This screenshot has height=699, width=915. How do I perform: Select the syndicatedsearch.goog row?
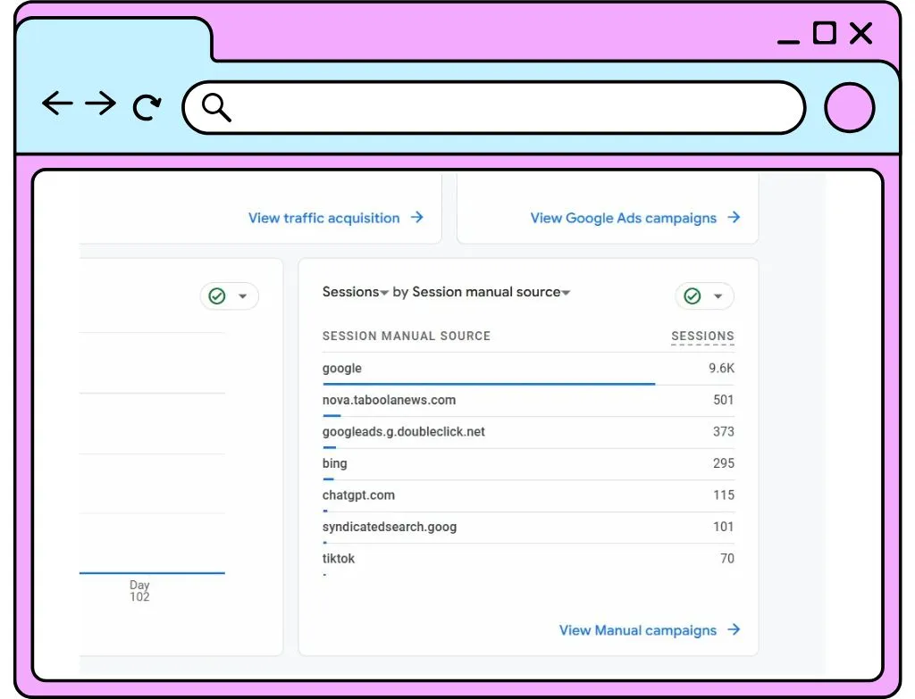(x=528, y=527)
